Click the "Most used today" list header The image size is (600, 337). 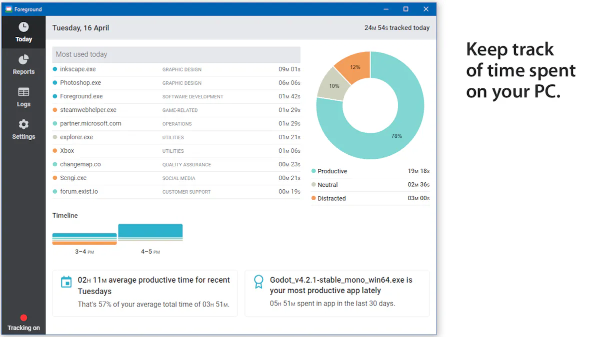coord(176,54)
